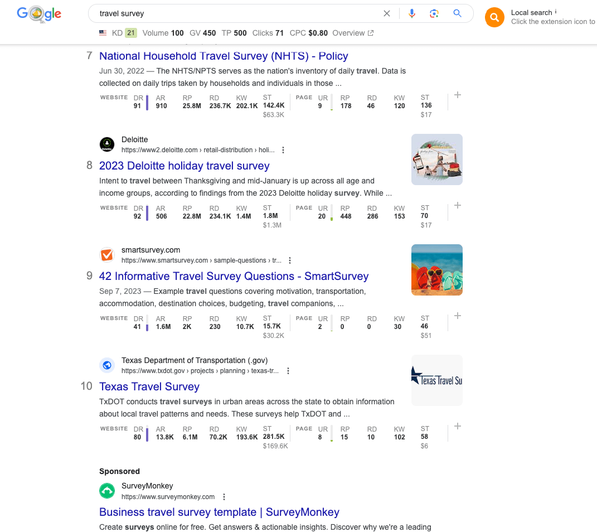The image size is (597, 532).
Task: Click the orange Local search extension icon
Action: [494, 17]
